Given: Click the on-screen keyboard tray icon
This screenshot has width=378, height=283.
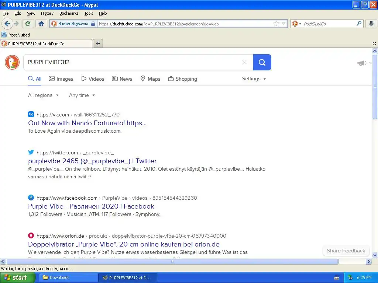Looking at the screenshot, I should tap(337, 278).
